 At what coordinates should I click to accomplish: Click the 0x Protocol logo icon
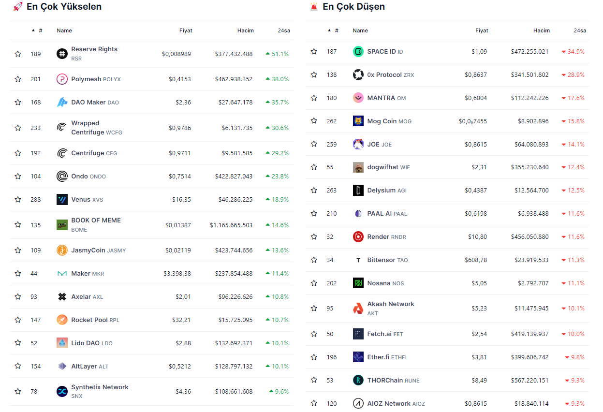click(x=358, y=74)
